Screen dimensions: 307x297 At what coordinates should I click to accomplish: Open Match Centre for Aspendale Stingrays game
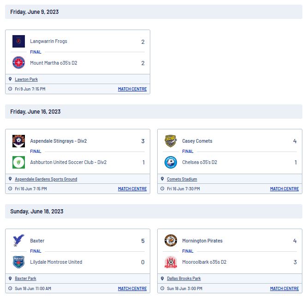(132, 189)
